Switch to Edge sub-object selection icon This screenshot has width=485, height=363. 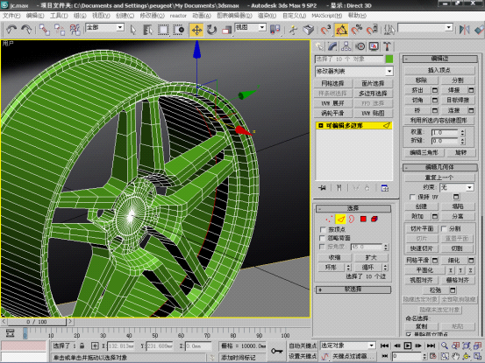pyautogui.click(x=340, y=219)
